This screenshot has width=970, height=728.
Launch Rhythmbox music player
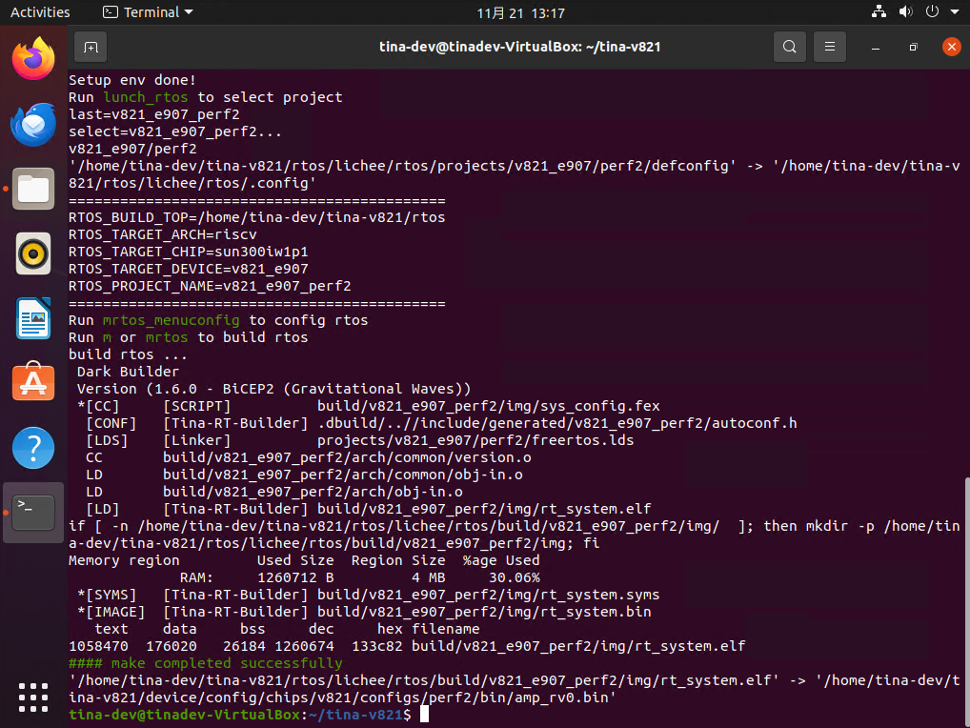click(33, 253)
